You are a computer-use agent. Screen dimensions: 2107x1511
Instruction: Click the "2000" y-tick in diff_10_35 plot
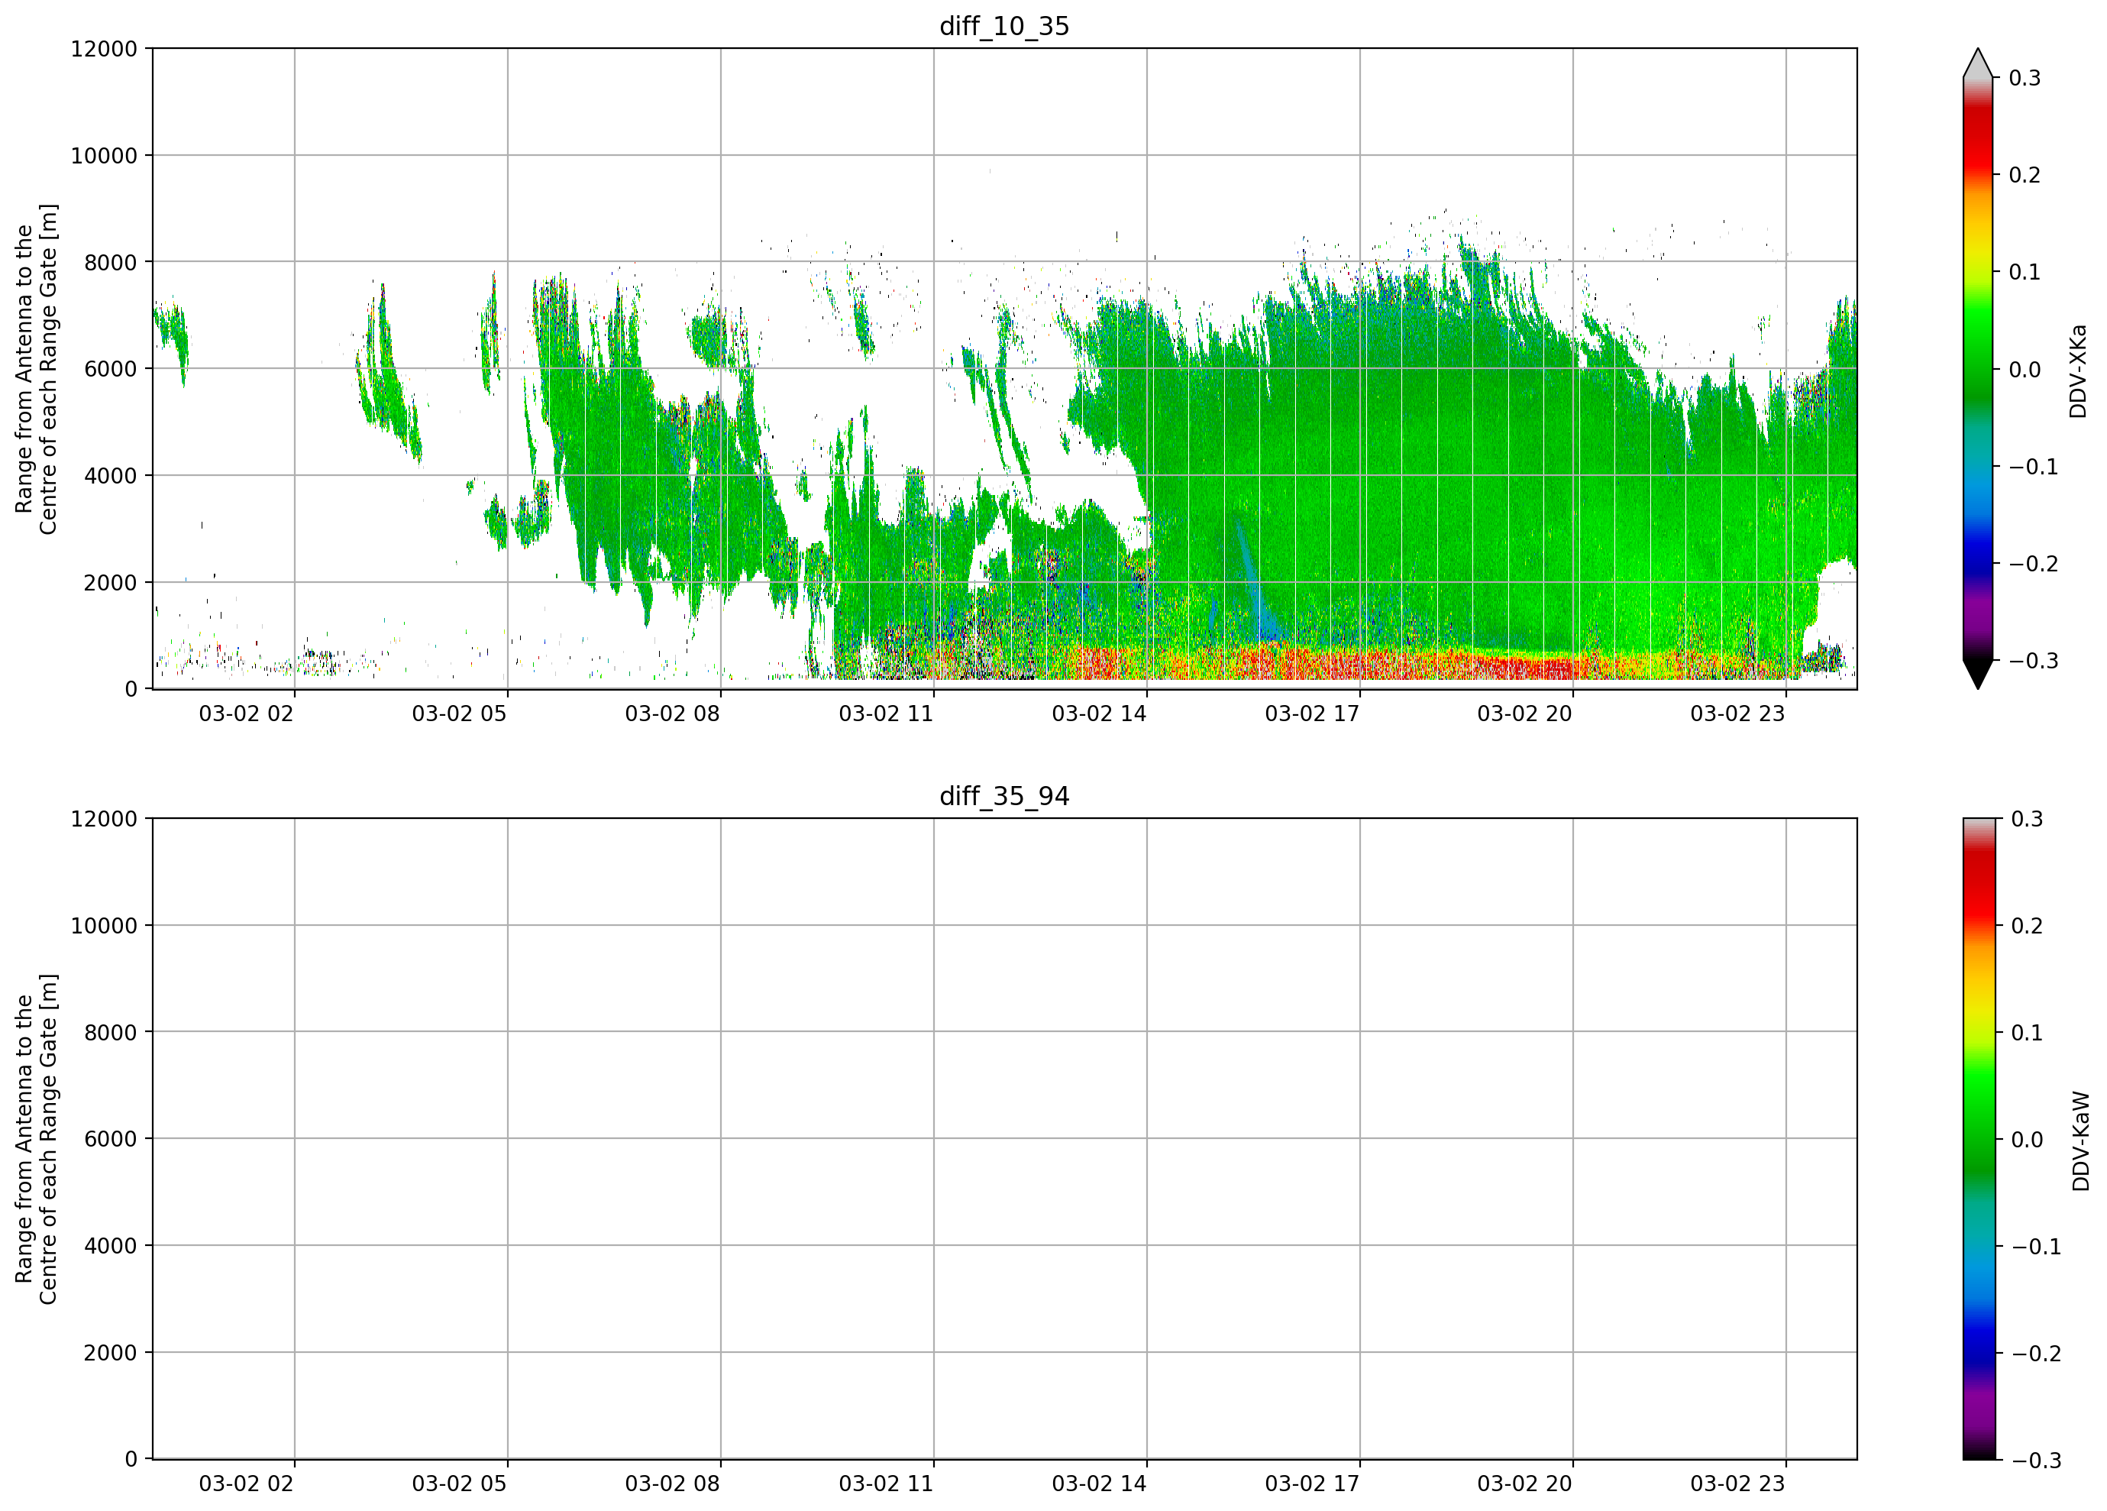111,583
